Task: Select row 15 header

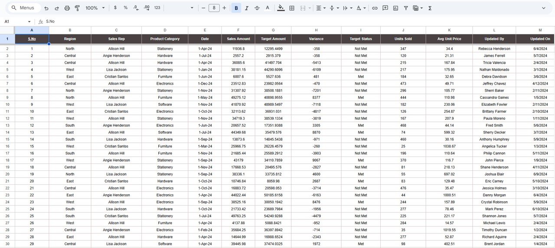Action: (7, 139)
